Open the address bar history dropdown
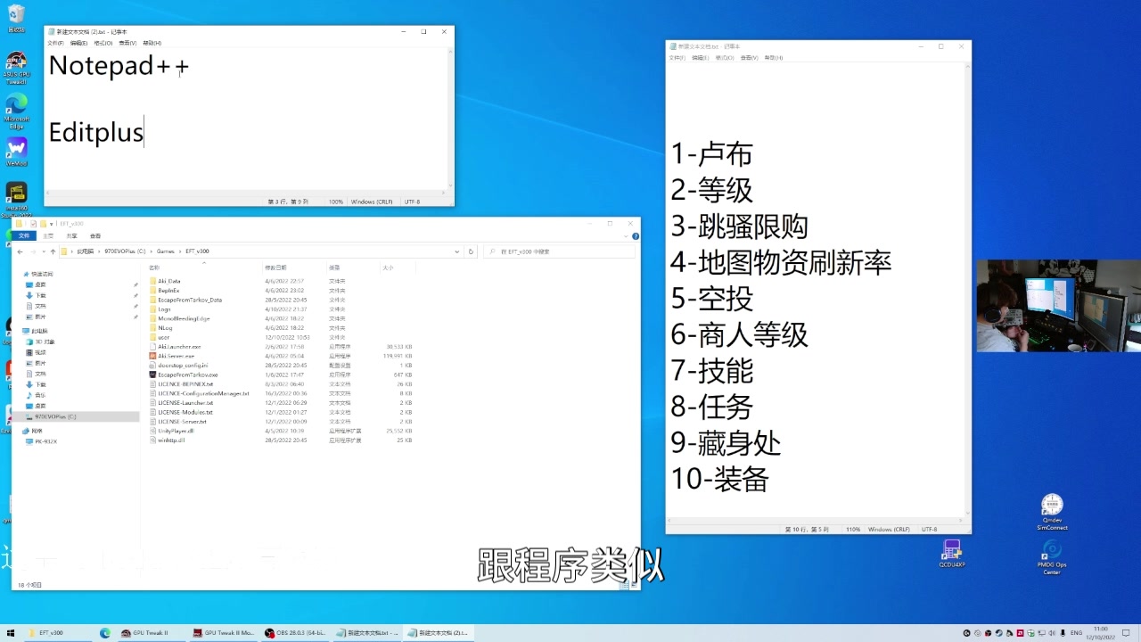Screen dimensions: 1141x642 pos(458,251)
